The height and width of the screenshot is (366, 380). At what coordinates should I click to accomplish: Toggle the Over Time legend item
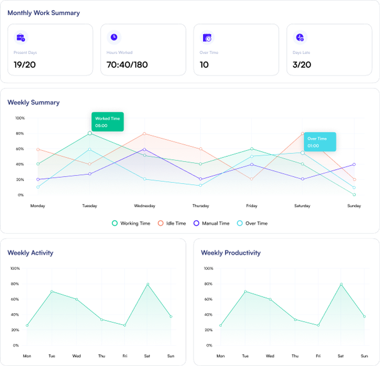[x=252, y=223]
